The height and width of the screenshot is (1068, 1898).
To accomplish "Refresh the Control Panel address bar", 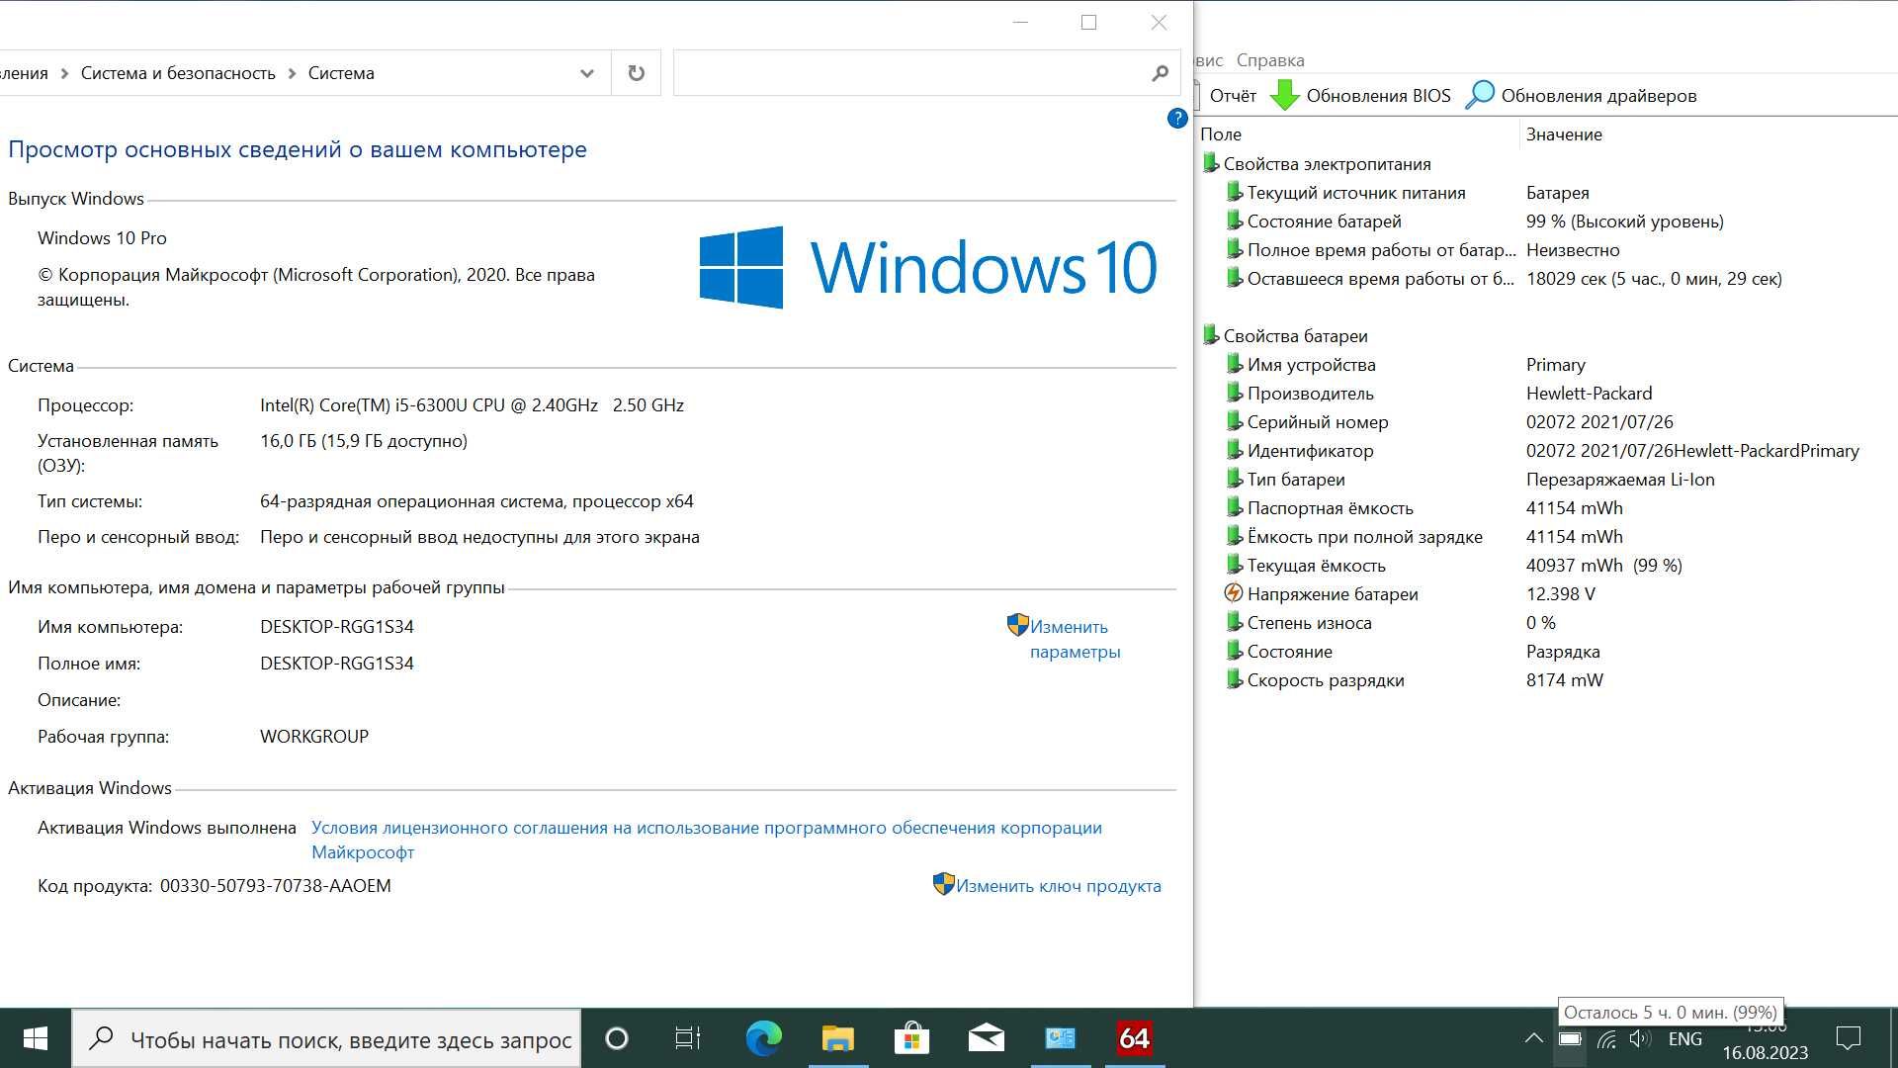I will [637, 73].
